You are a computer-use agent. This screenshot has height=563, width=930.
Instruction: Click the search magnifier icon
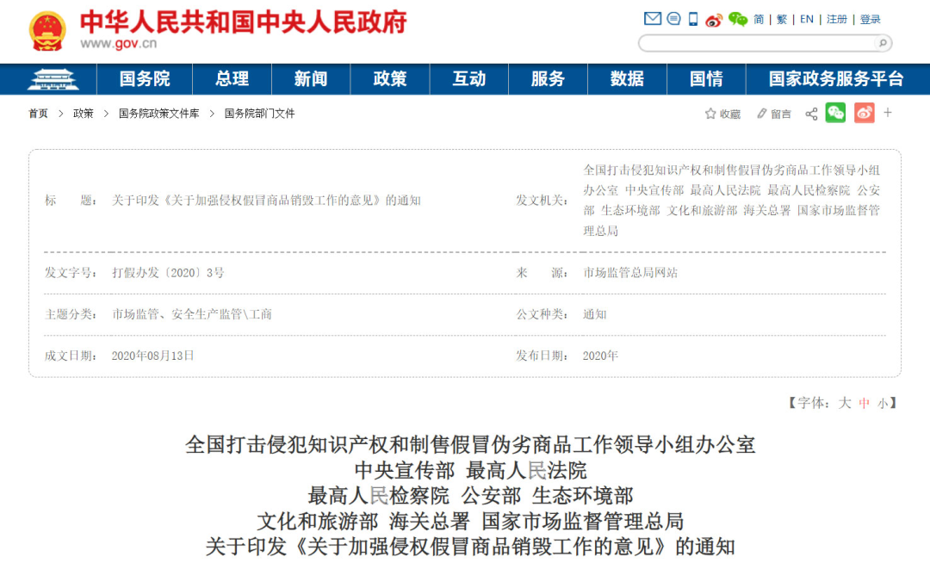[882, 43]
